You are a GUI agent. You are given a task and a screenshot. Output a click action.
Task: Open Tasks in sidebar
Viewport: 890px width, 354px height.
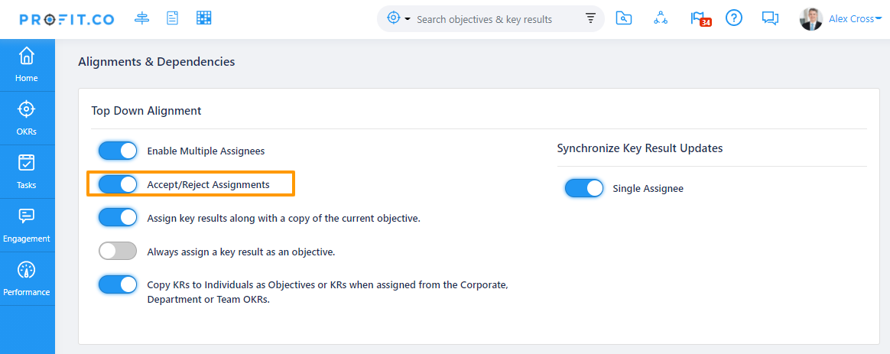pyautogui.click(x=28, y=172)
